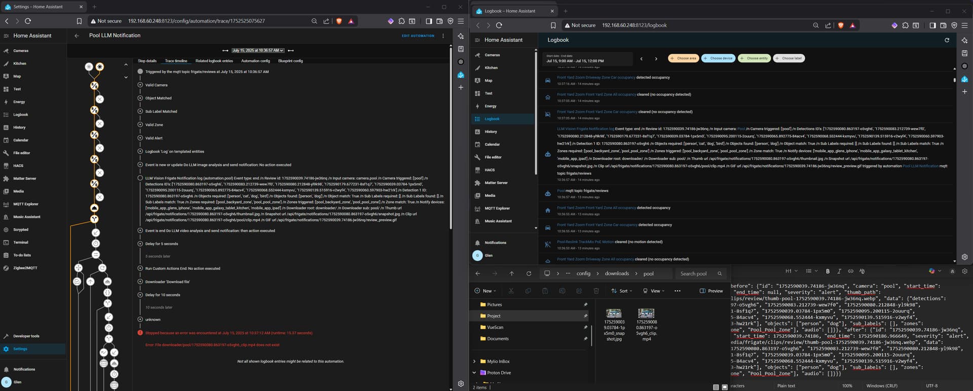Open the New dropdown in File Explorer

click(x=485, y=291)
